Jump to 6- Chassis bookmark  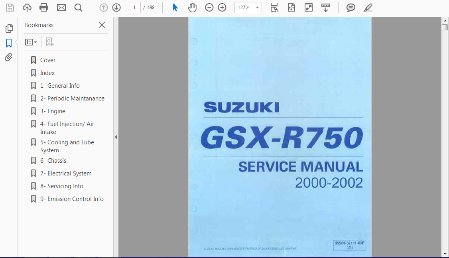53,161
